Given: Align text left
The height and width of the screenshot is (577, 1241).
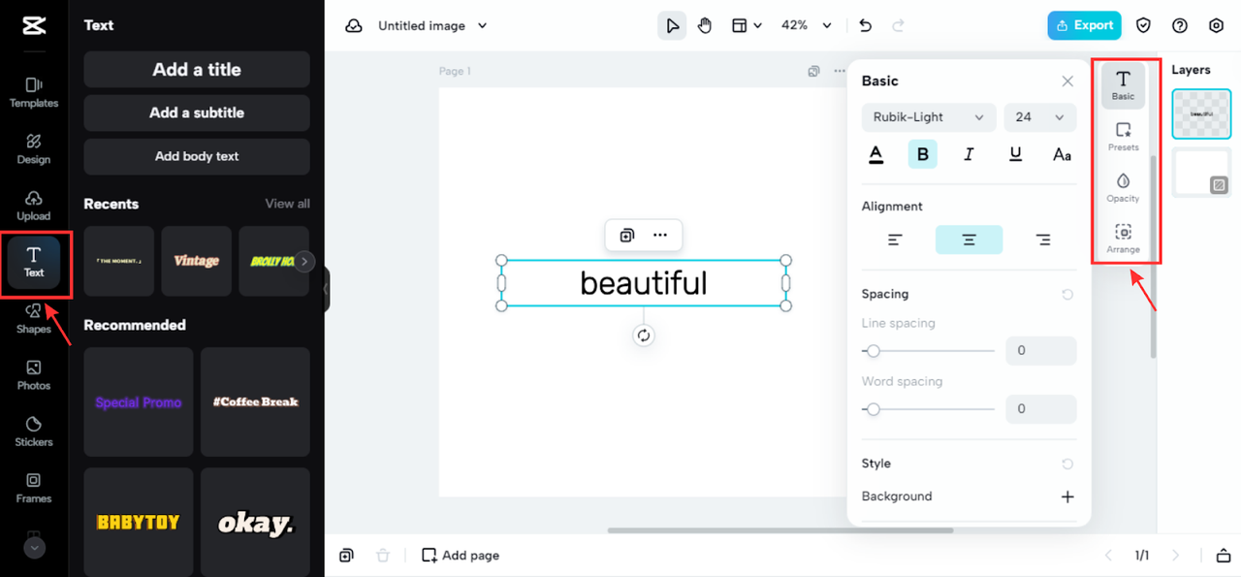Looking at the screenshot, I should click(895, 240).
